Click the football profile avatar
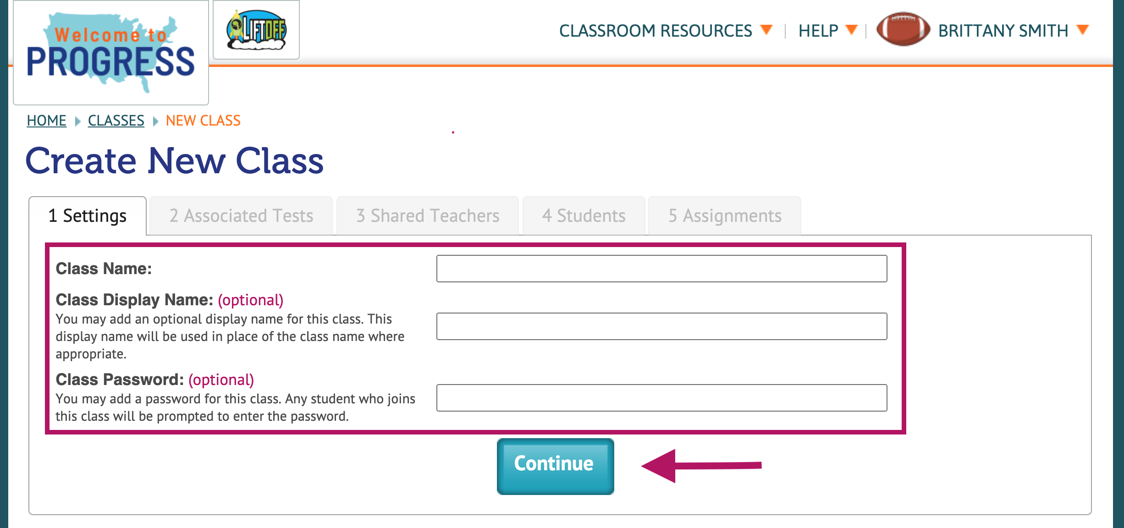The height and width of the screenshot is (528, 1124). [903, 29]
